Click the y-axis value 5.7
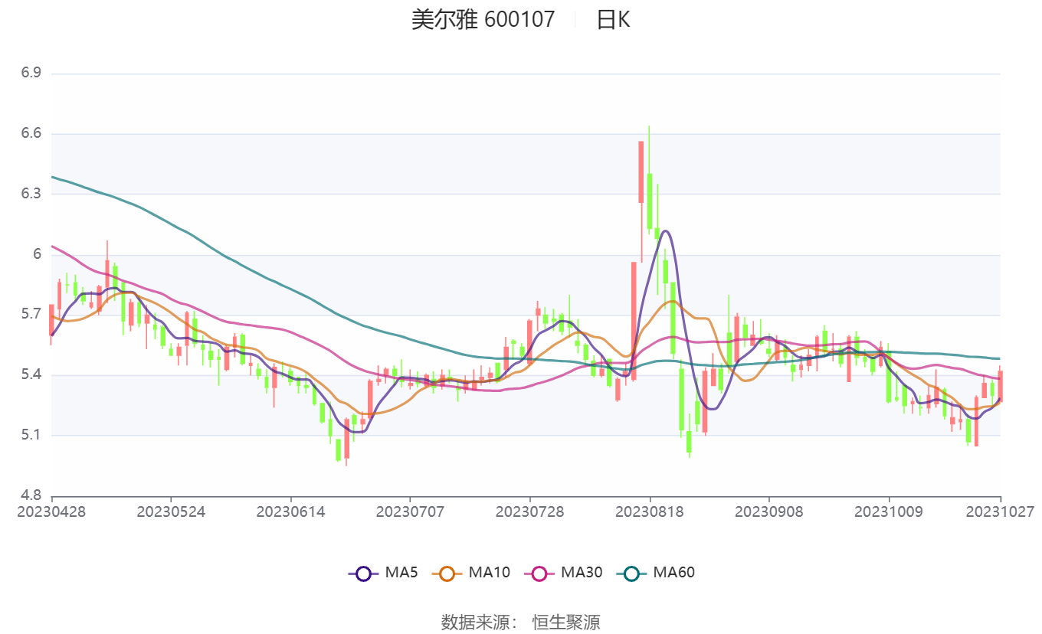The height and width of the screenshot is (634, 1042). 31,315
